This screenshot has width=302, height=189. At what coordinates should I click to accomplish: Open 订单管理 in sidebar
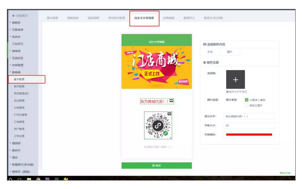tap(19, 122)
